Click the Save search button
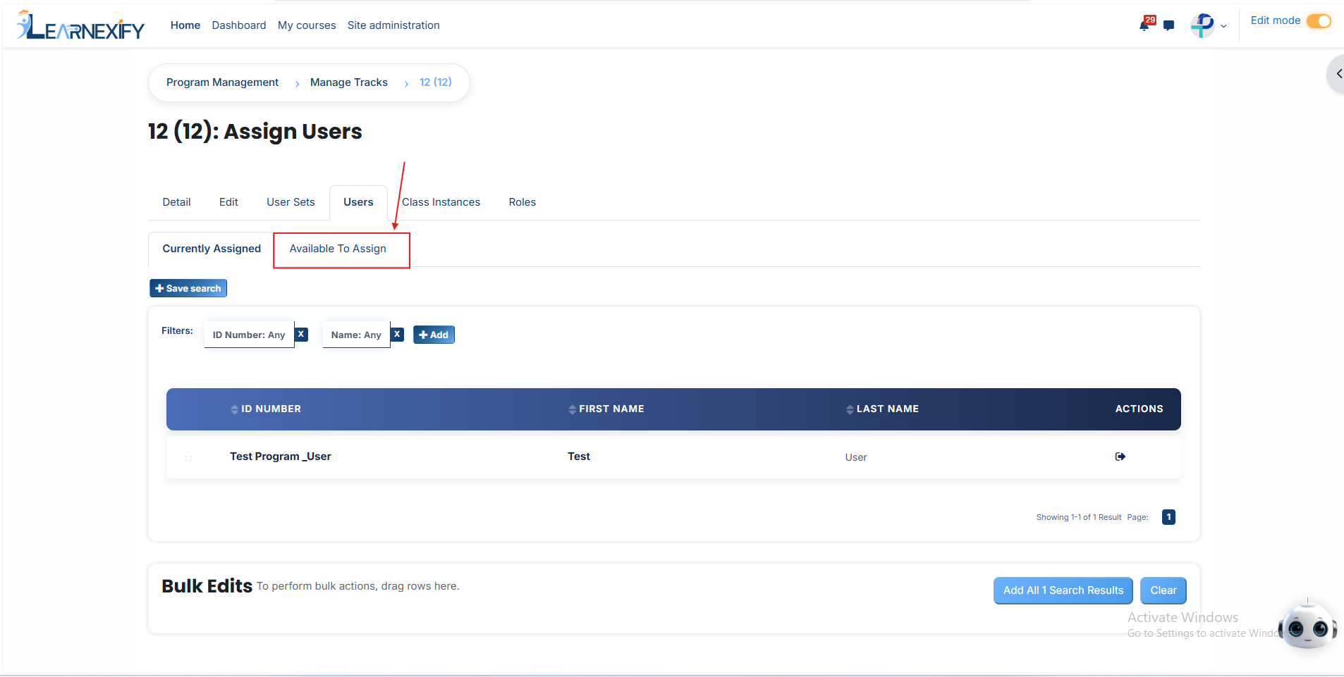Image resolution: width=1344 pixels, height=677 pixels. (188, 288)
